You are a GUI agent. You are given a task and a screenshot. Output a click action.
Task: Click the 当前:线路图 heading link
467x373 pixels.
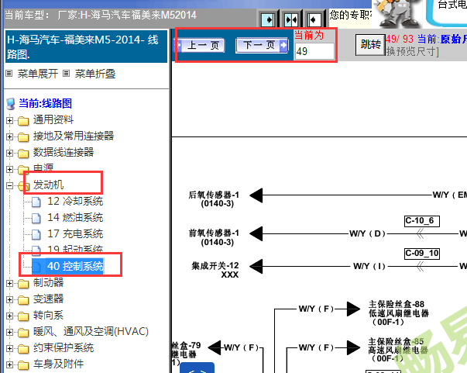45,103
